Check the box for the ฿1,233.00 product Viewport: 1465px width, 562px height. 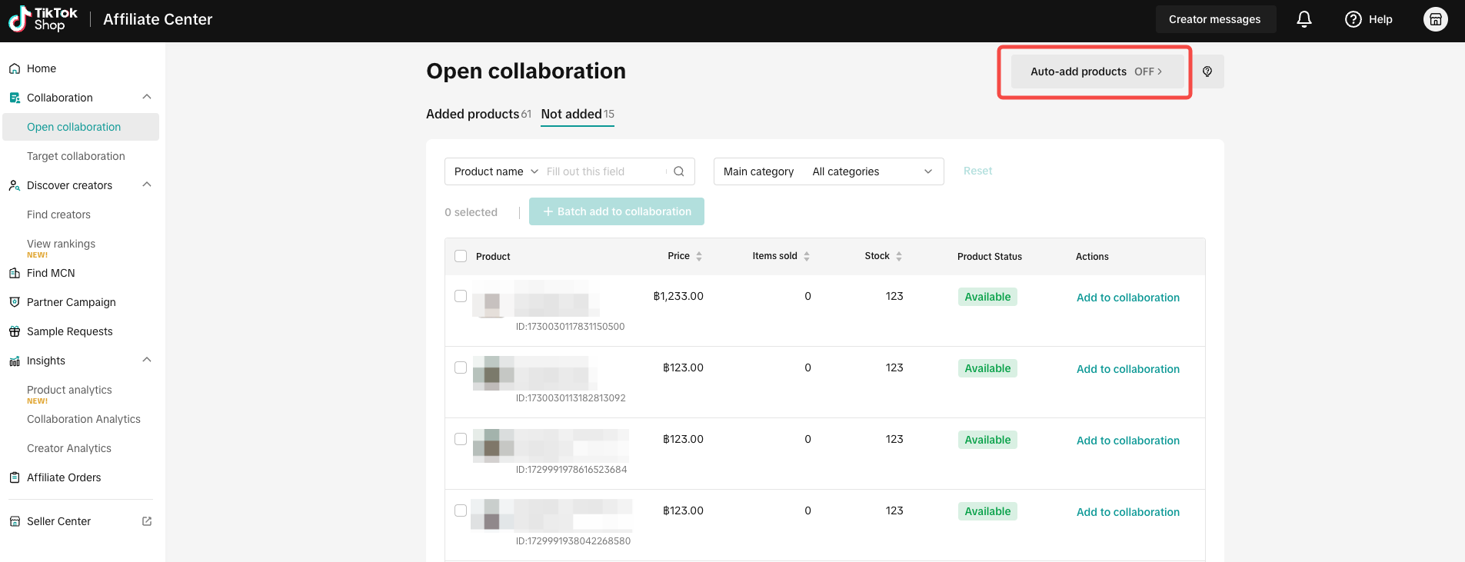pos(461,296)
